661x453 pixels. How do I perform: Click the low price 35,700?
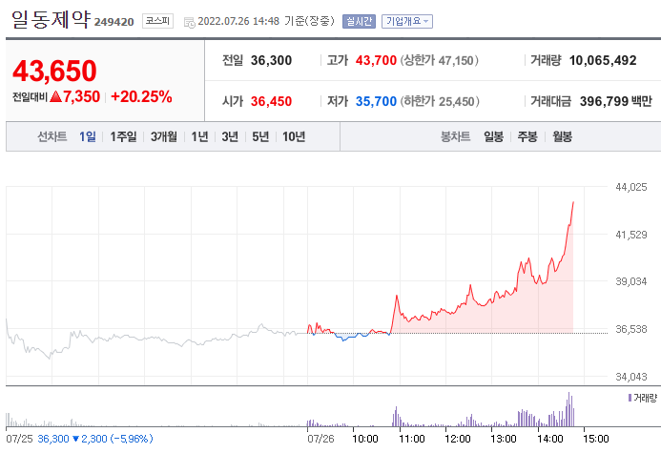tap(376, 101)
